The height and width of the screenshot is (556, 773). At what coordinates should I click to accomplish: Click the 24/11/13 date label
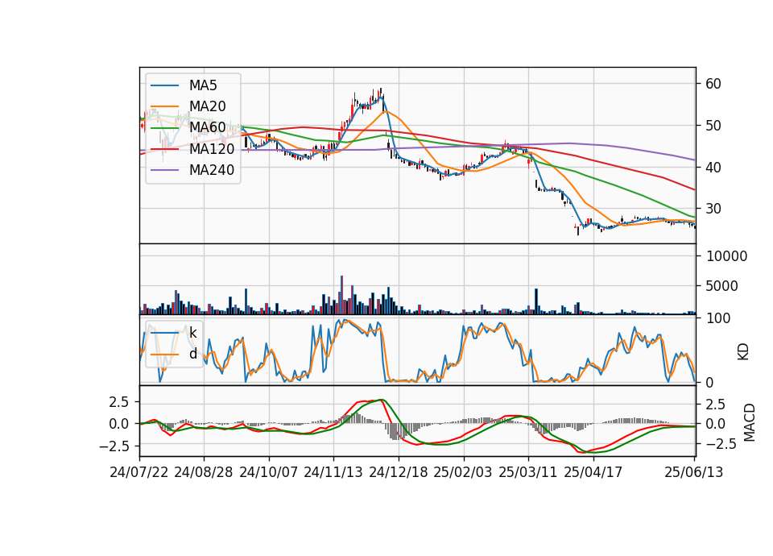(333, 472)
